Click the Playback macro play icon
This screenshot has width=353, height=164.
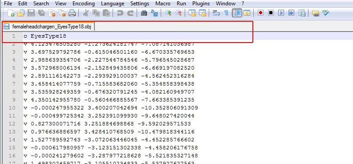click(x=281, y=13)
